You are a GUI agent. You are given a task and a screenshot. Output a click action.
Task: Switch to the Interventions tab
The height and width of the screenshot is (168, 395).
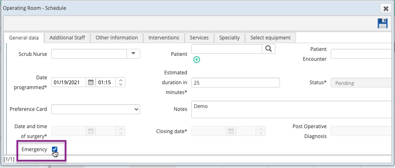[x=164, y=38]
